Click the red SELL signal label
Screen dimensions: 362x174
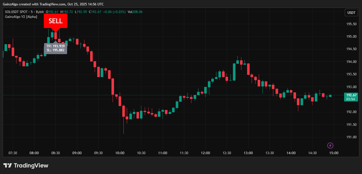(56, 21)
